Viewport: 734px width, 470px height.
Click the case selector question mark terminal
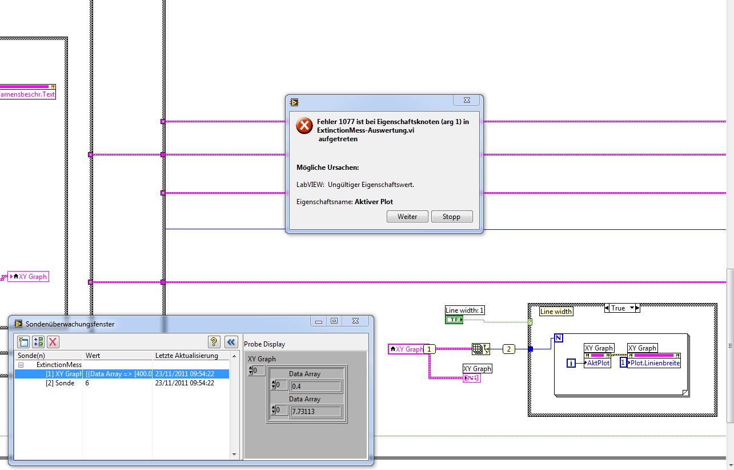[531, 322]
